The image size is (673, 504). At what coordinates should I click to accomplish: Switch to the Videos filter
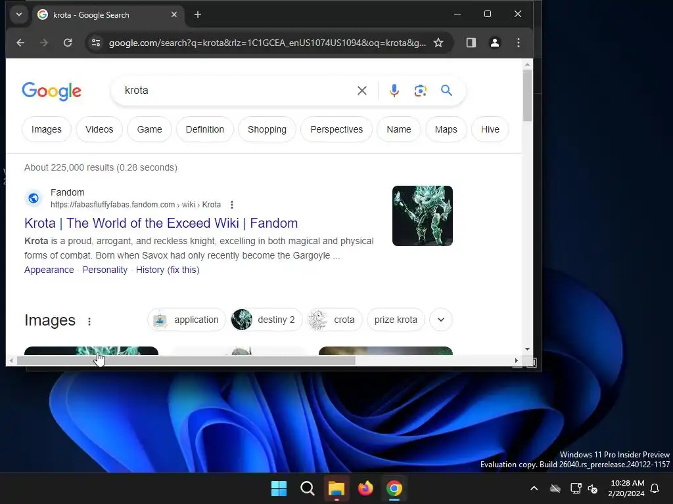[x=99, y=129]
